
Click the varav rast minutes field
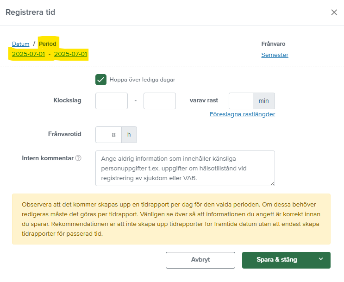click(241, 101)
